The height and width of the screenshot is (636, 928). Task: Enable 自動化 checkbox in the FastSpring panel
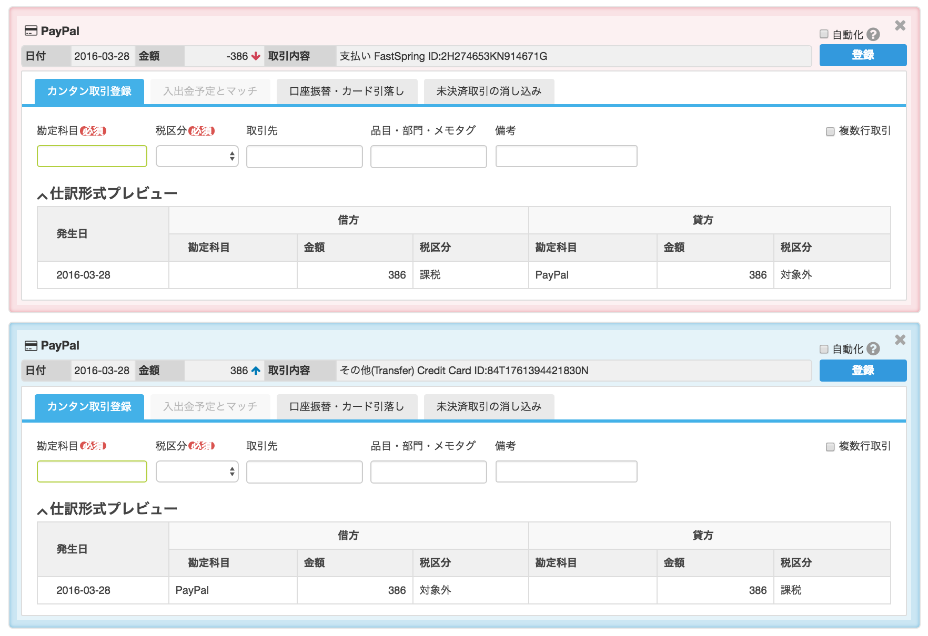click(x=824, y=34)
